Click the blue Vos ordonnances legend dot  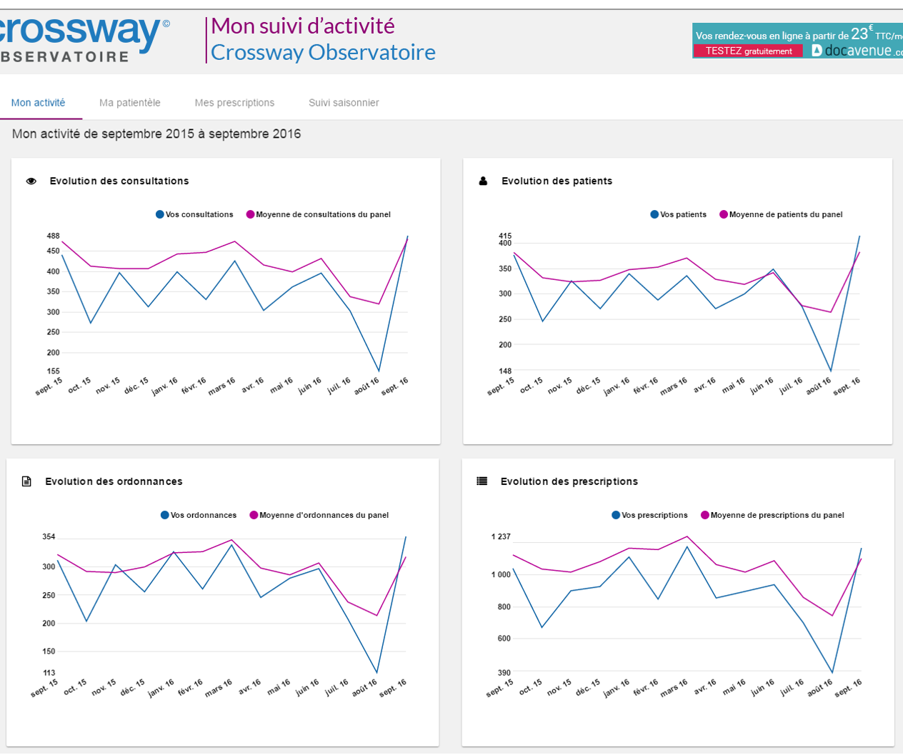pyautogui.click(x=165, y=515)
